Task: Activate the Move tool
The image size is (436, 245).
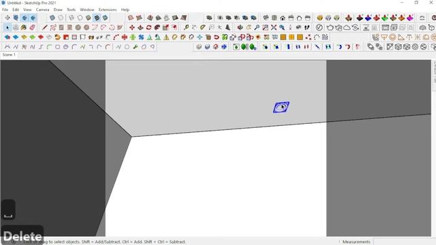Action: click(x=132, y=27)
